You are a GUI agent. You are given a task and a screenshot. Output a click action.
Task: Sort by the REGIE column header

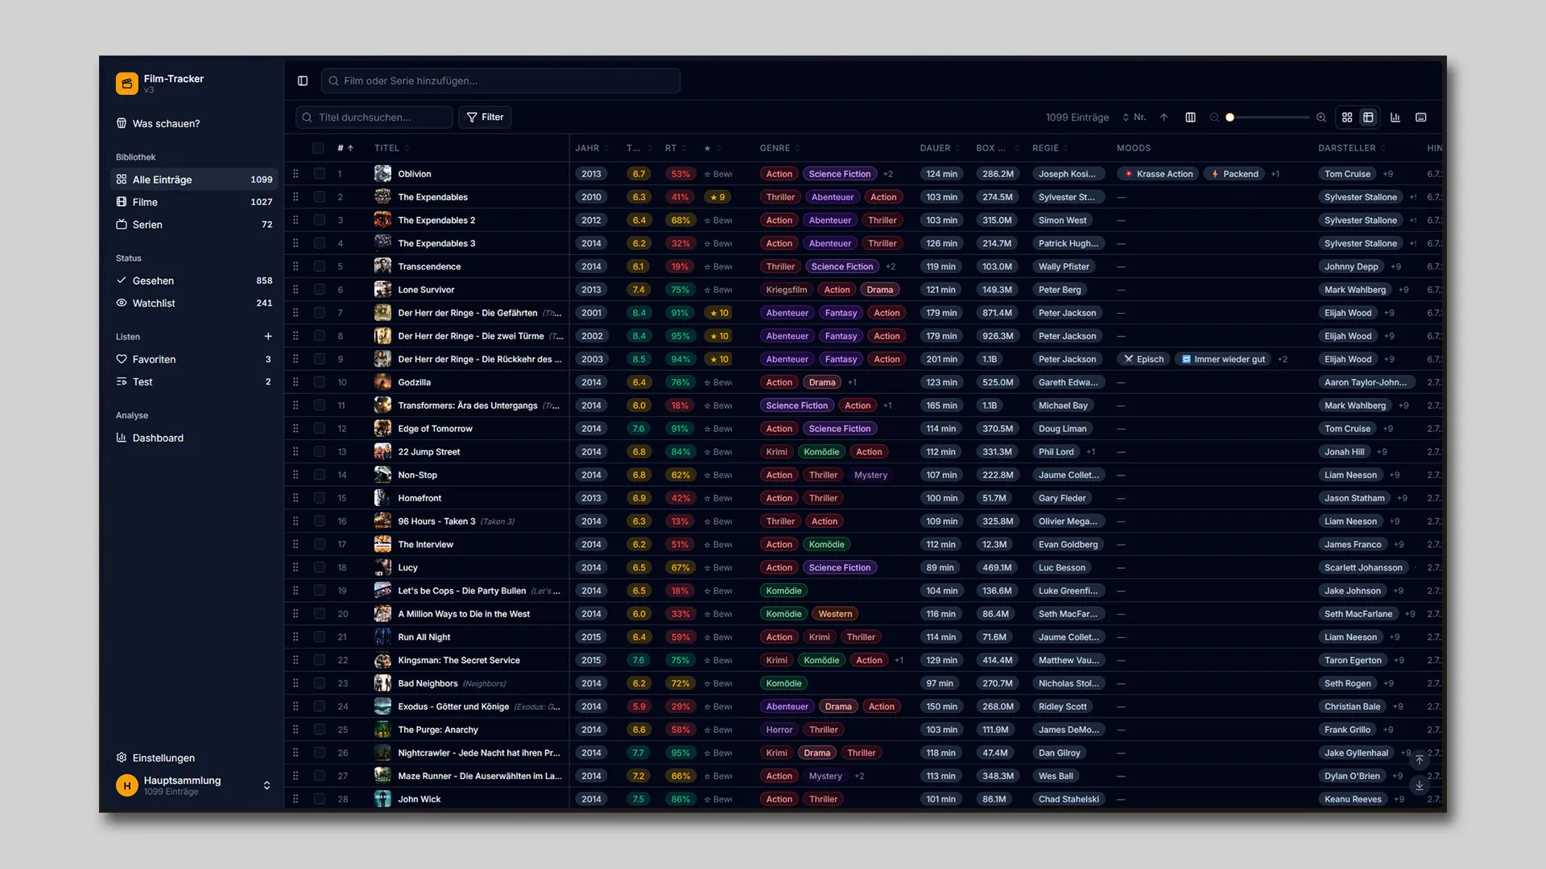pos(1050,148)
